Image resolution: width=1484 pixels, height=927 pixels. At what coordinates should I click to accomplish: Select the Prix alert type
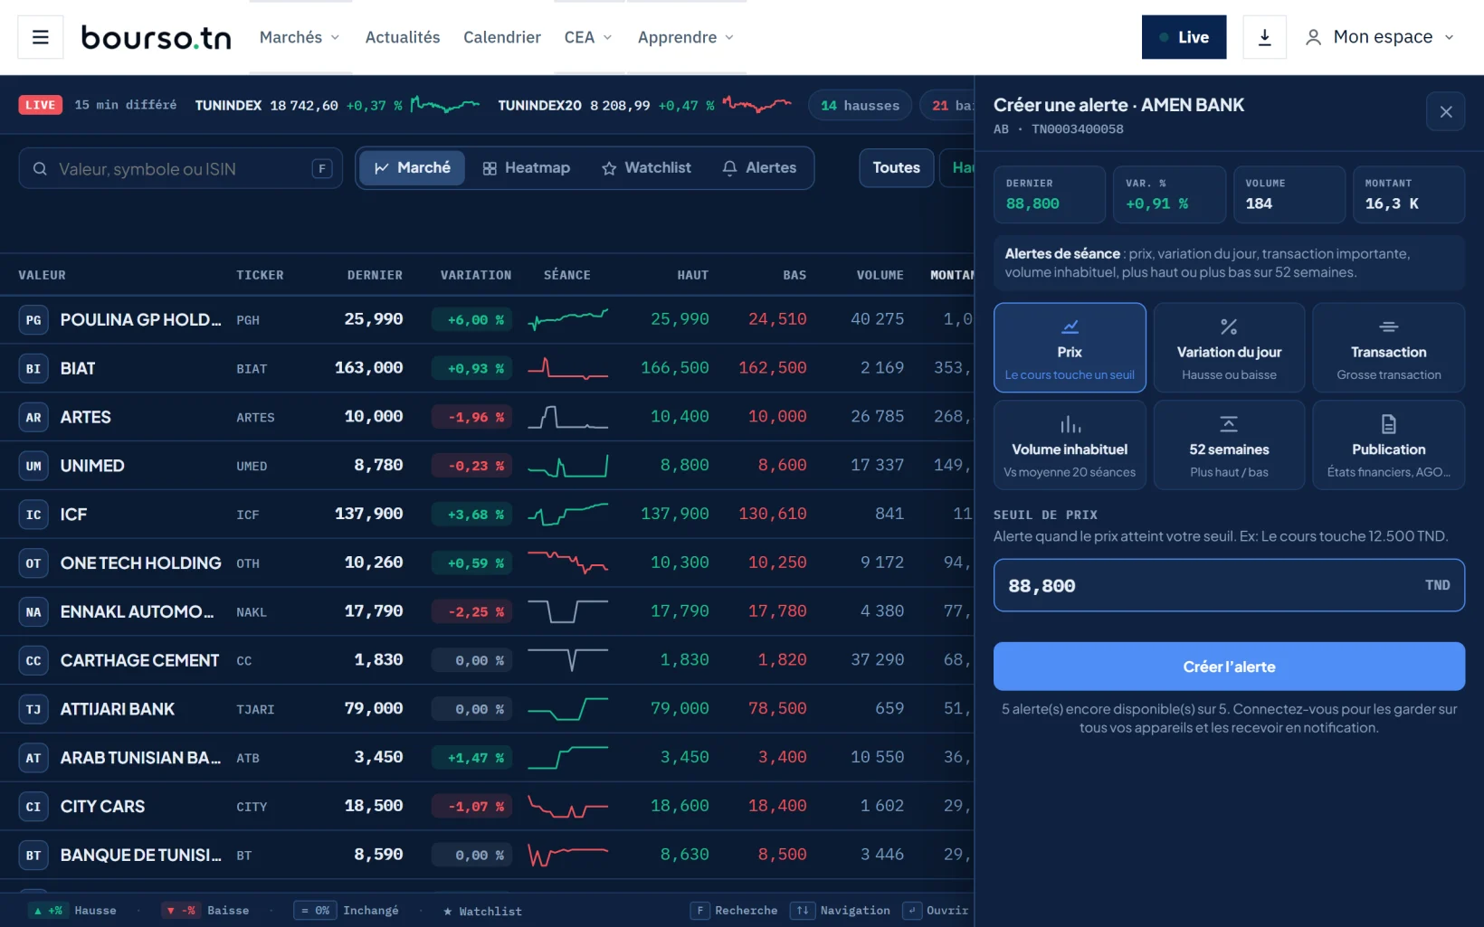click(1070, 347)
